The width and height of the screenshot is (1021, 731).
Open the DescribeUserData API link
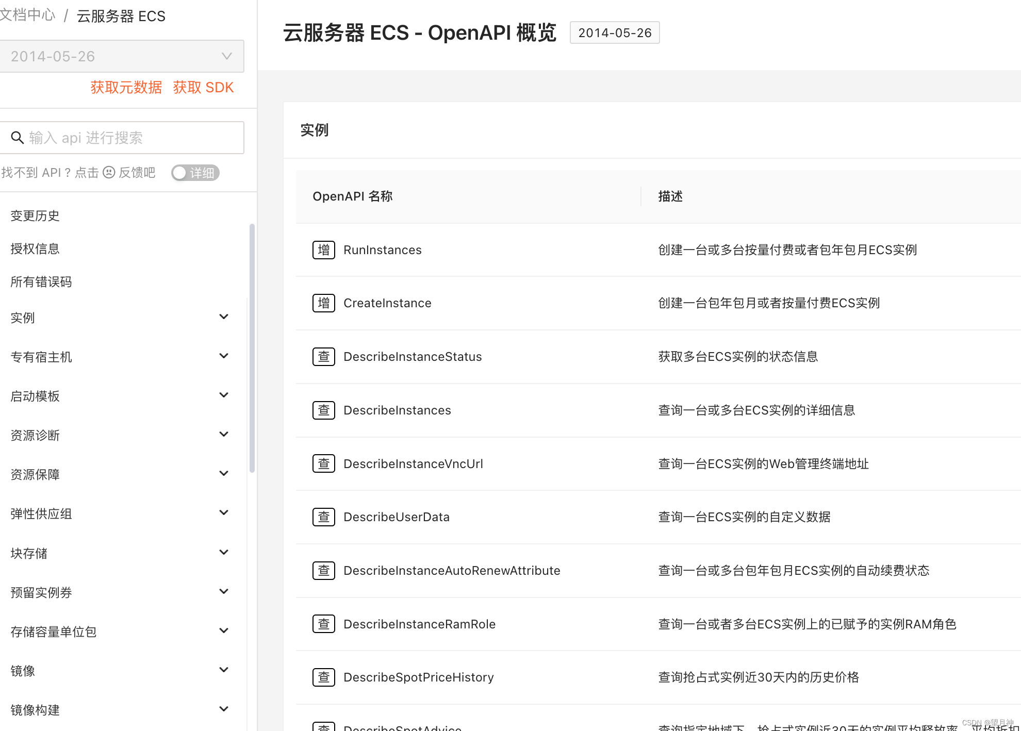pos(397,517)
